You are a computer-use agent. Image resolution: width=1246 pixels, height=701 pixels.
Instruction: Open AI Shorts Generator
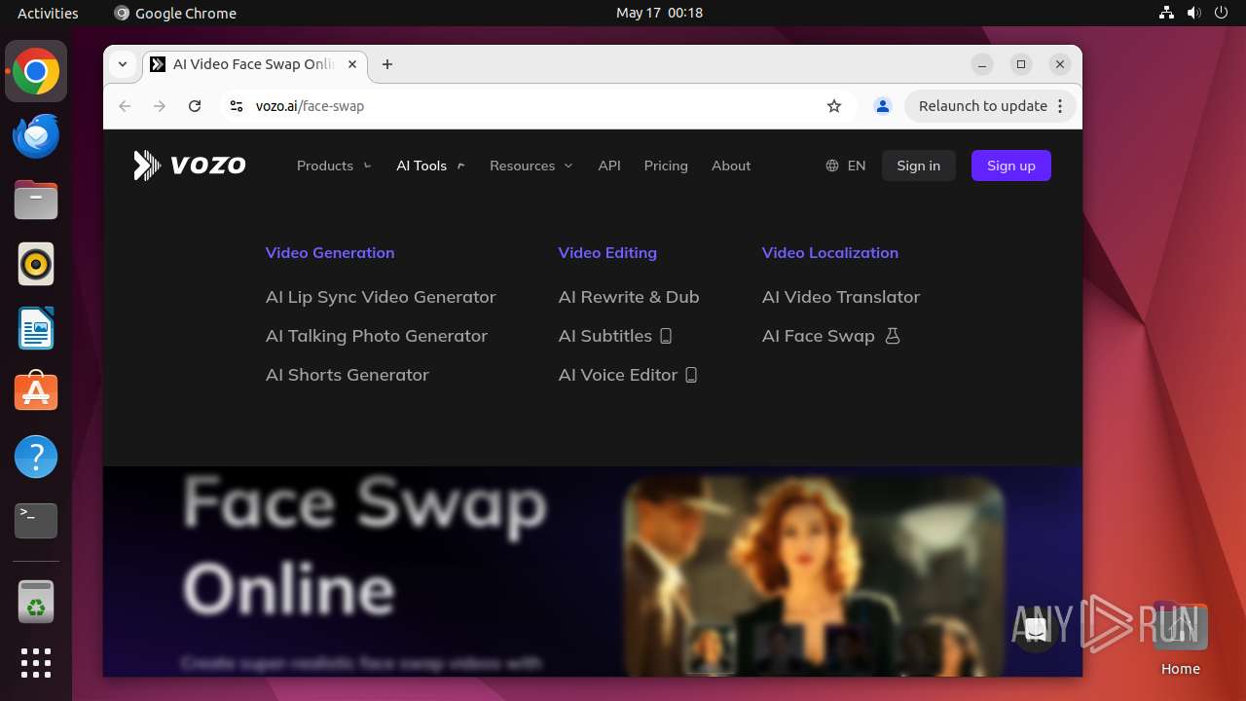tap(348, 375)
